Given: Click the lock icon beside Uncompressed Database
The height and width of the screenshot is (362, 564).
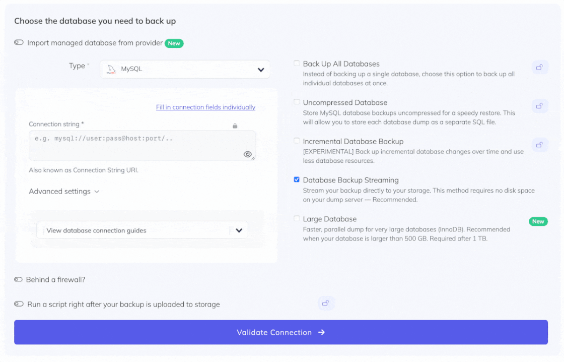Looking at the screenshot, I should 539,106.
